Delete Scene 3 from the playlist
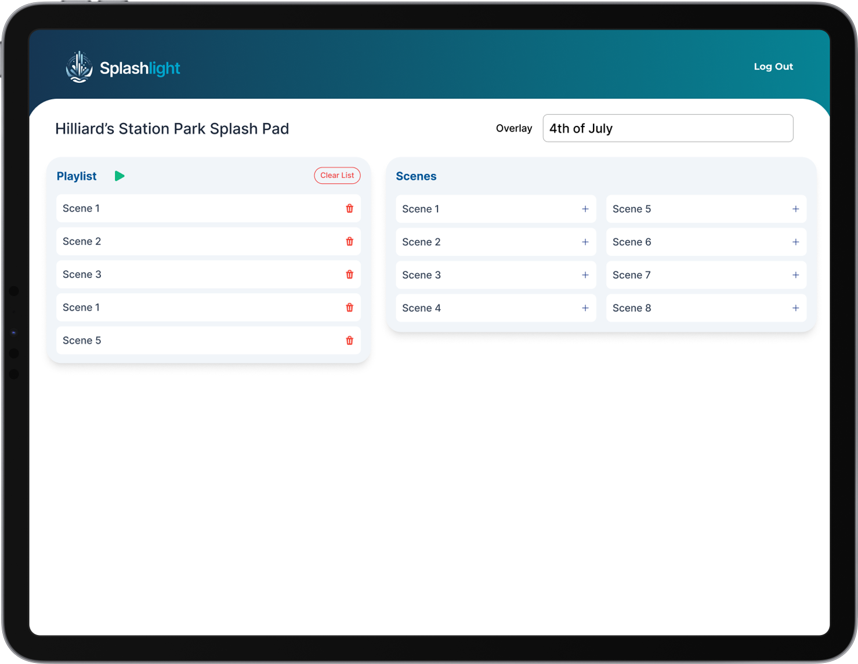The image size is (858, 664). [349, 274]
